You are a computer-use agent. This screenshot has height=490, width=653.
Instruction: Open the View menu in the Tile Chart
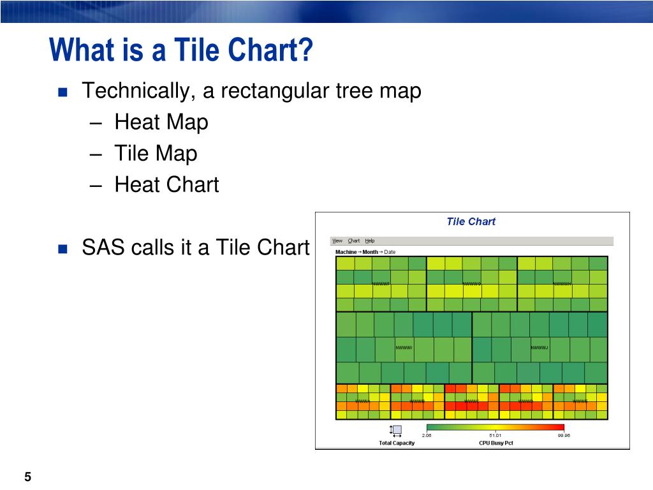click(x=337, y=241)
